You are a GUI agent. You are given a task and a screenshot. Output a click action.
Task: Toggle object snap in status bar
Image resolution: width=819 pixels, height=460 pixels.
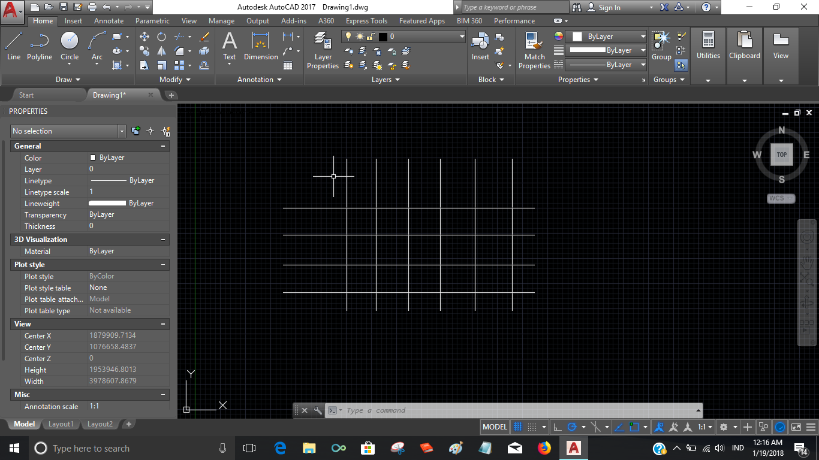[x=634, y=427]
